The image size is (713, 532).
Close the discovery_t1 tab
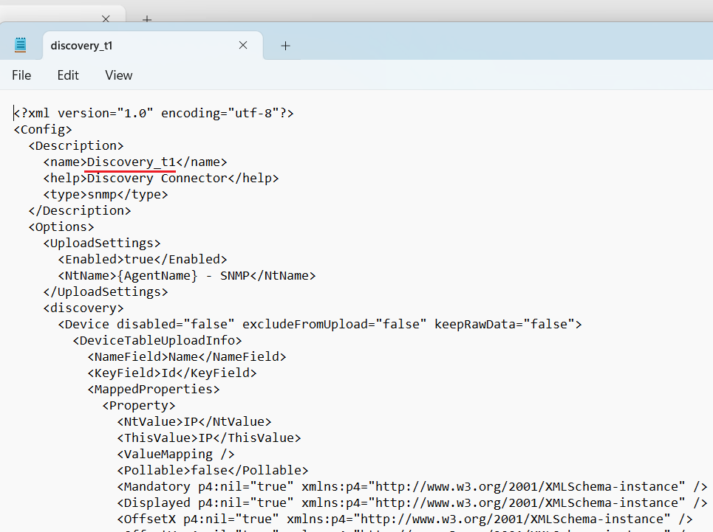[x=242, y=45]
